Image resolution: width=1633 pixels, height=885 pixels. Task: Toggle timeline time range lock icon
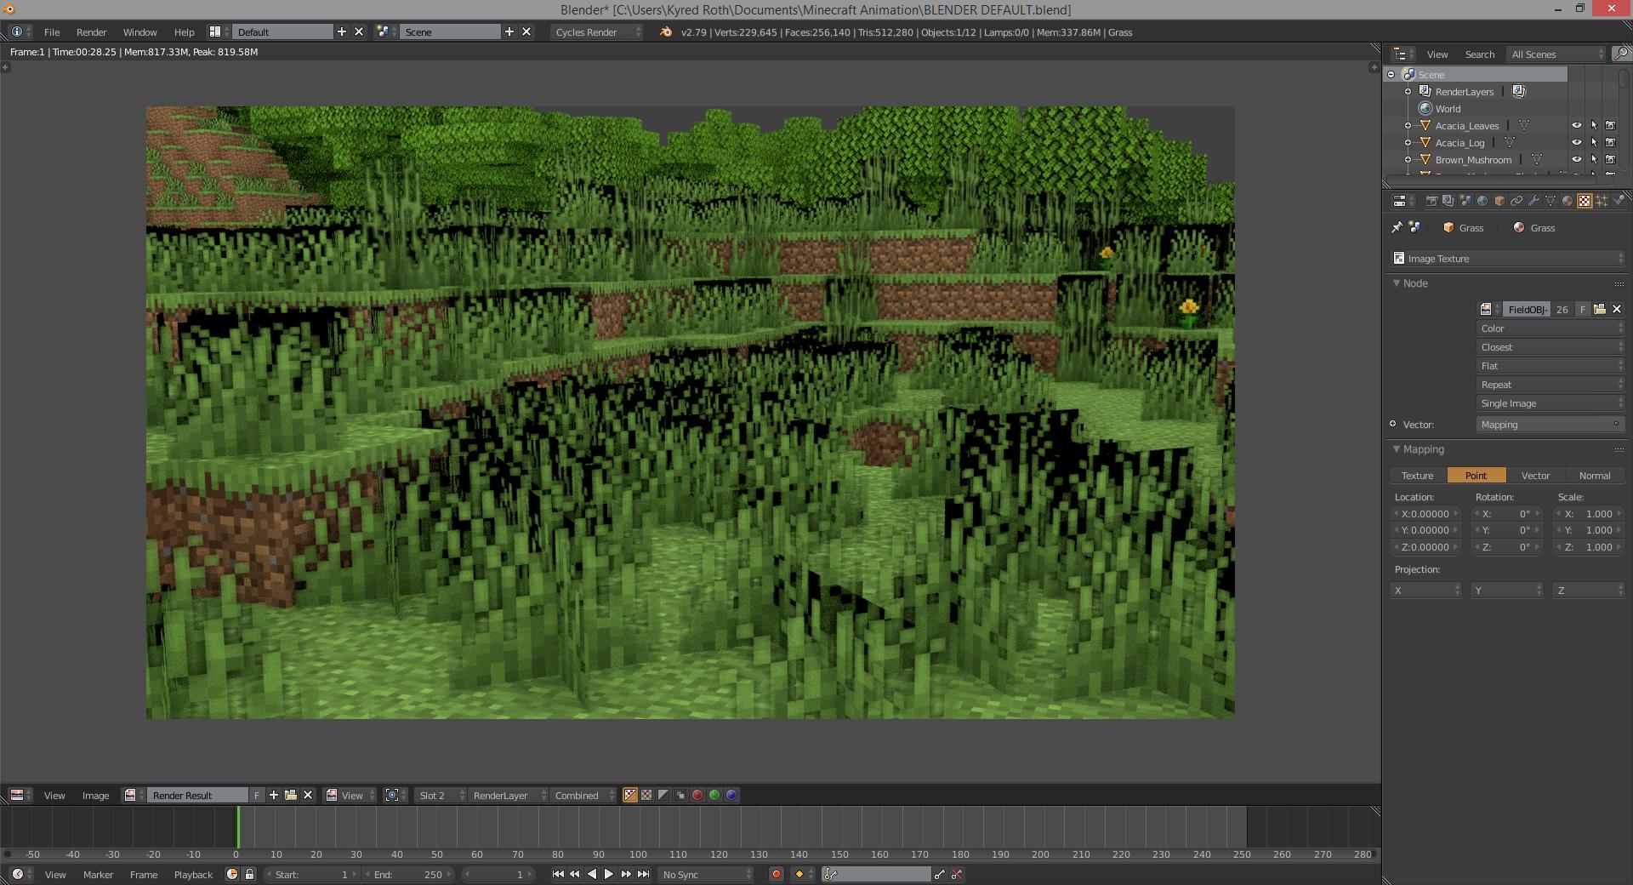tap(249, 874)
